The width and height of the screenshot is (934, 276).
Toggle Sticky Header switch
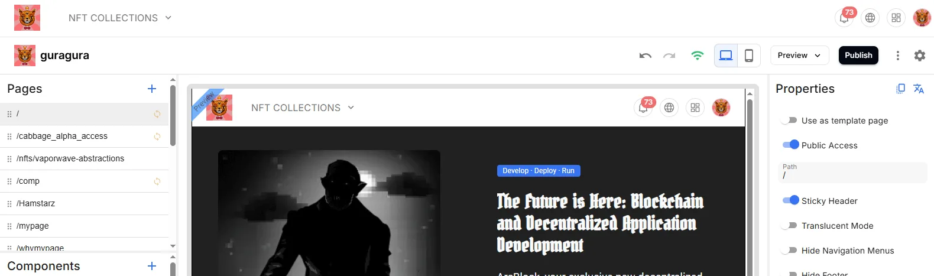coord(790,200)
